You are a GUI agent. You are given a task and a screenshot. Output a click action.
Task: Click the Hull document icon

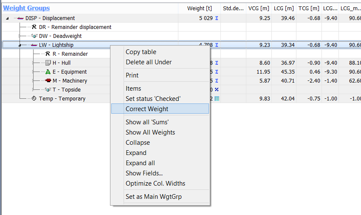48,63
